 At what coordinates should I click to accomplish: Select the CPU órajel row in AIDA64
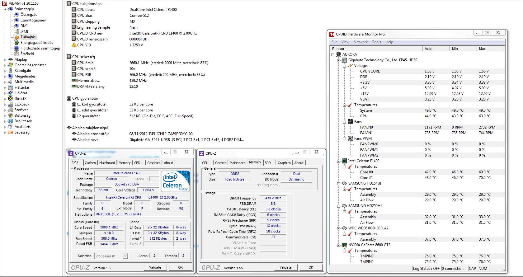click(x=140, y=63)
